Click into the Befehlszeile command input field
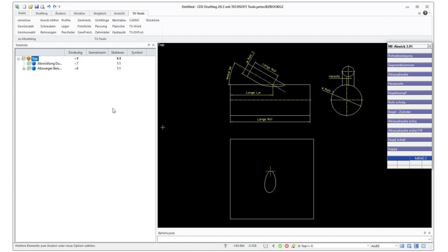This screenshot has height=252, width=448. tap(291, 239)
